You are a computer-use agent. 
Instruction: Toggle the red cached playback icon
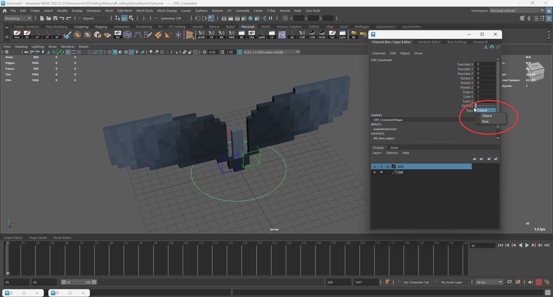[x=539, y=282]
